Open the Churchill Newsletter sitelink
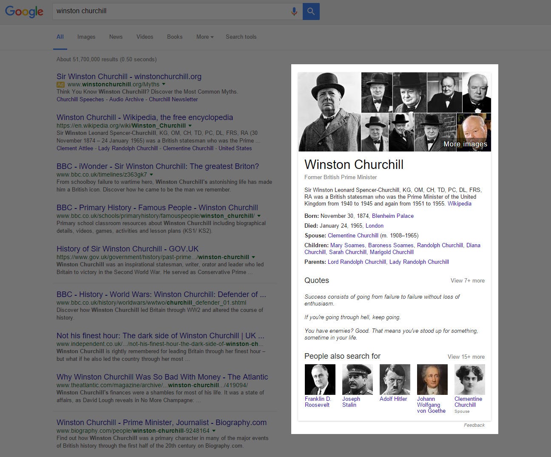This screenshot has width=551, height=457. (173, 99)
